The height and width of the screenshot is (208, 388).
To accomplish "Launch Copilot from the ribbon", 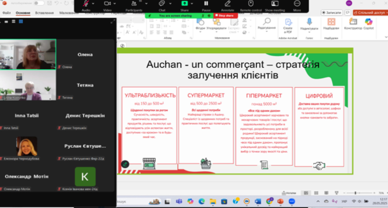I will click(x=368, y=24).
